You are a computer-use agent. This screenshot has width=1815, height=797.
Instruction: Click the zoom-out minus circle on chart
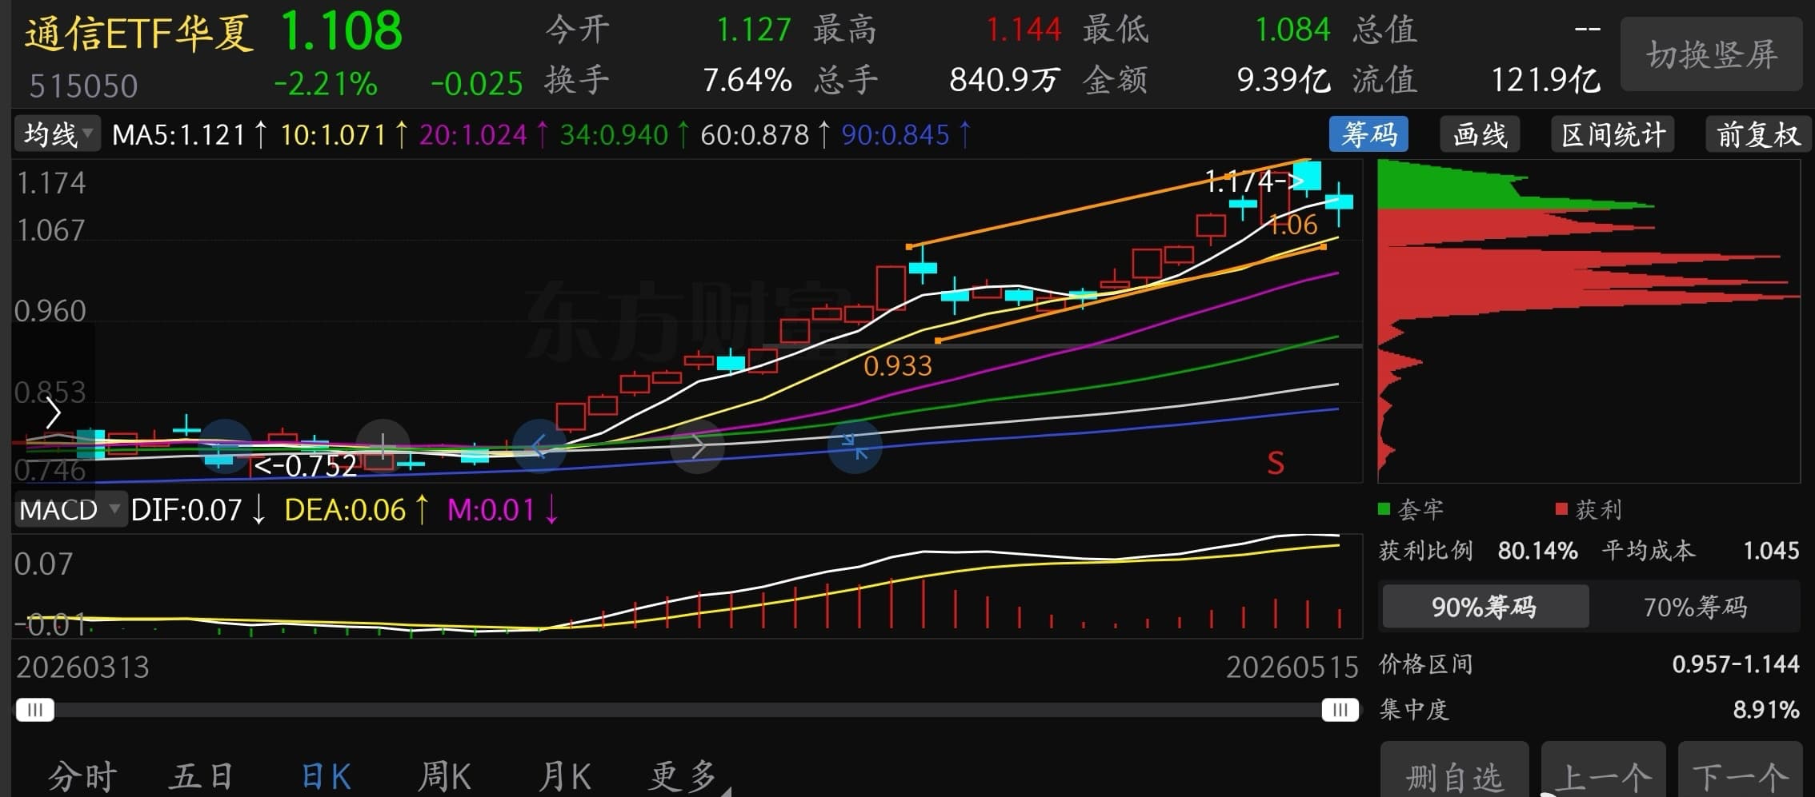coord(225,446)
